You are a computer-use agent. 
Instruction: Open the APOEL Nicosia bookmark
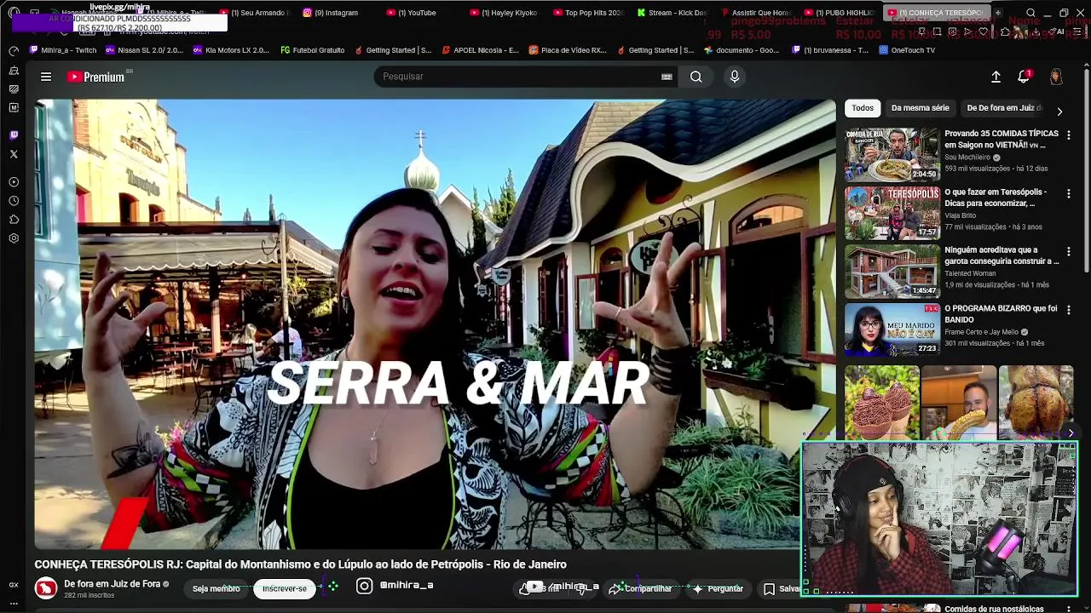coord(480,50)
